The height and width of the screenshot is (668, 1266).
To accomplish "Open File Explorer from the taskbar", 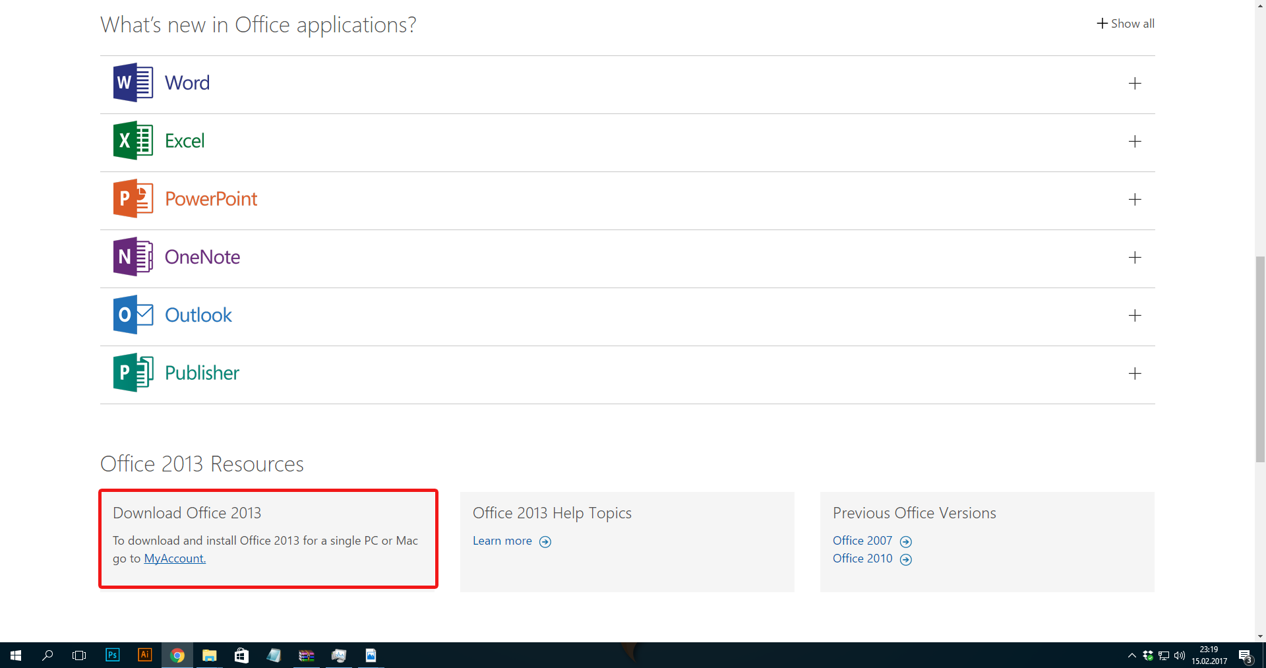I will [x=209, y=655].
